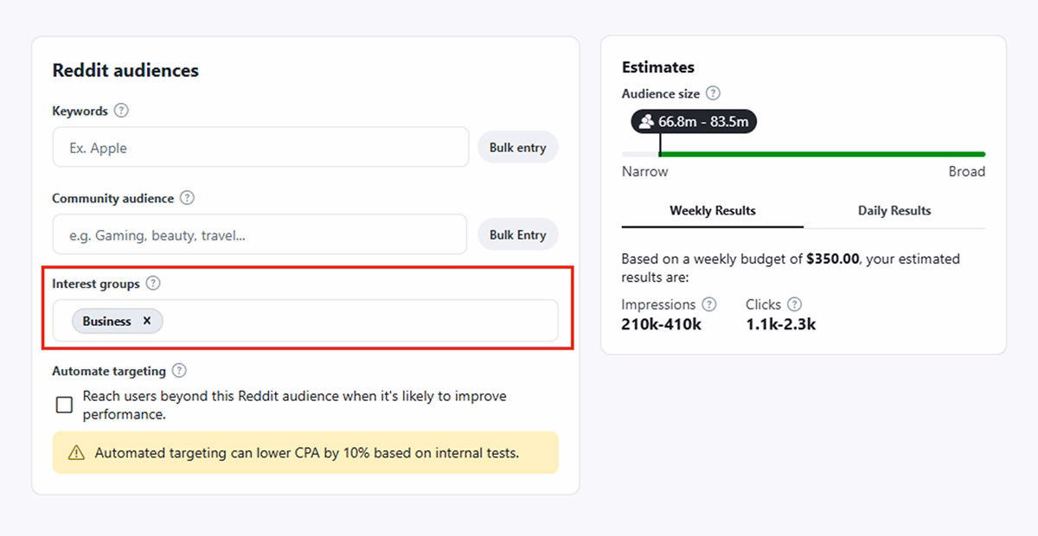Switch to the Daily Results tab
The width and height of the screenshot is (1038, 536).
(x=894, y=210)
